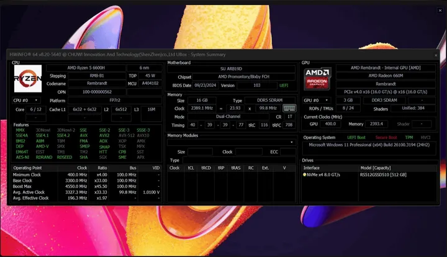447x257 pixels.
Task: Click the PCIe v4.0 x16 bus info field
Action: coord(386,92)
